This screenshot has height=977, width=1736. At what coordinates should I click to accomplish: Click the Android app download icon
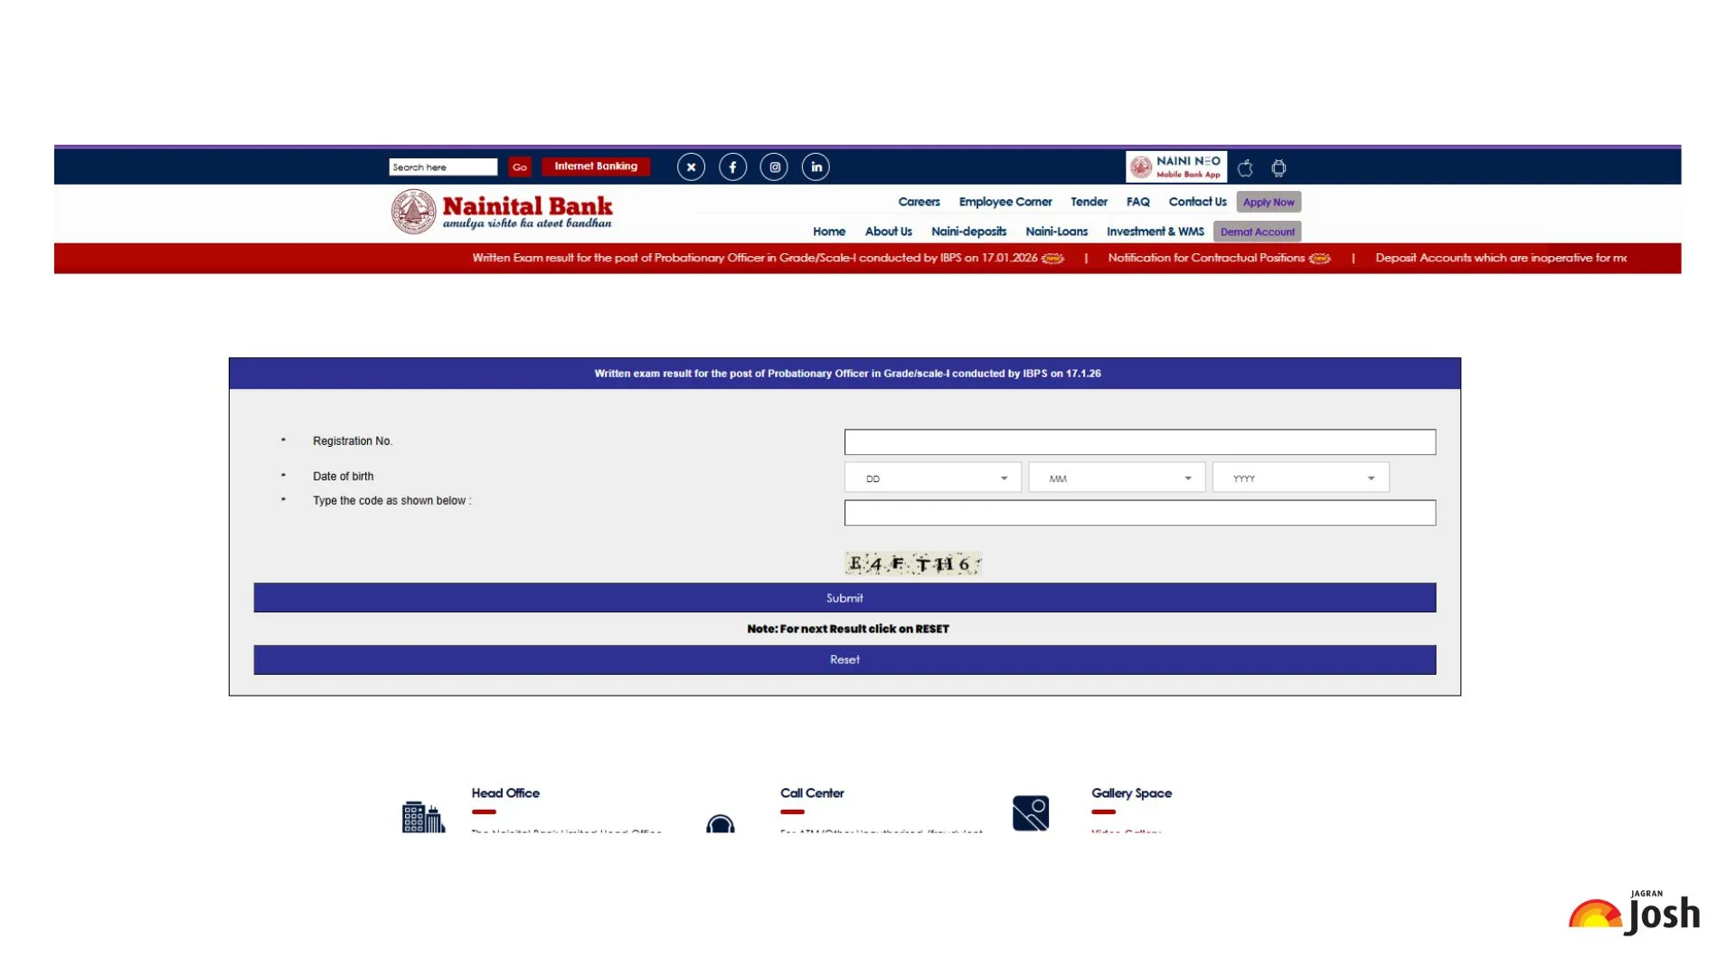[x=1278, y=168]
